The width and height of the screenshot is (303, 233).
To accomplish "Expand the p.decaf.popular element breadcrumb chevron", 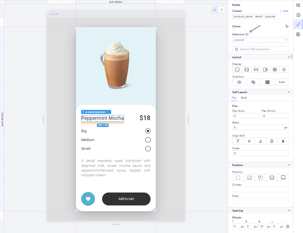I will pos(83,112).
